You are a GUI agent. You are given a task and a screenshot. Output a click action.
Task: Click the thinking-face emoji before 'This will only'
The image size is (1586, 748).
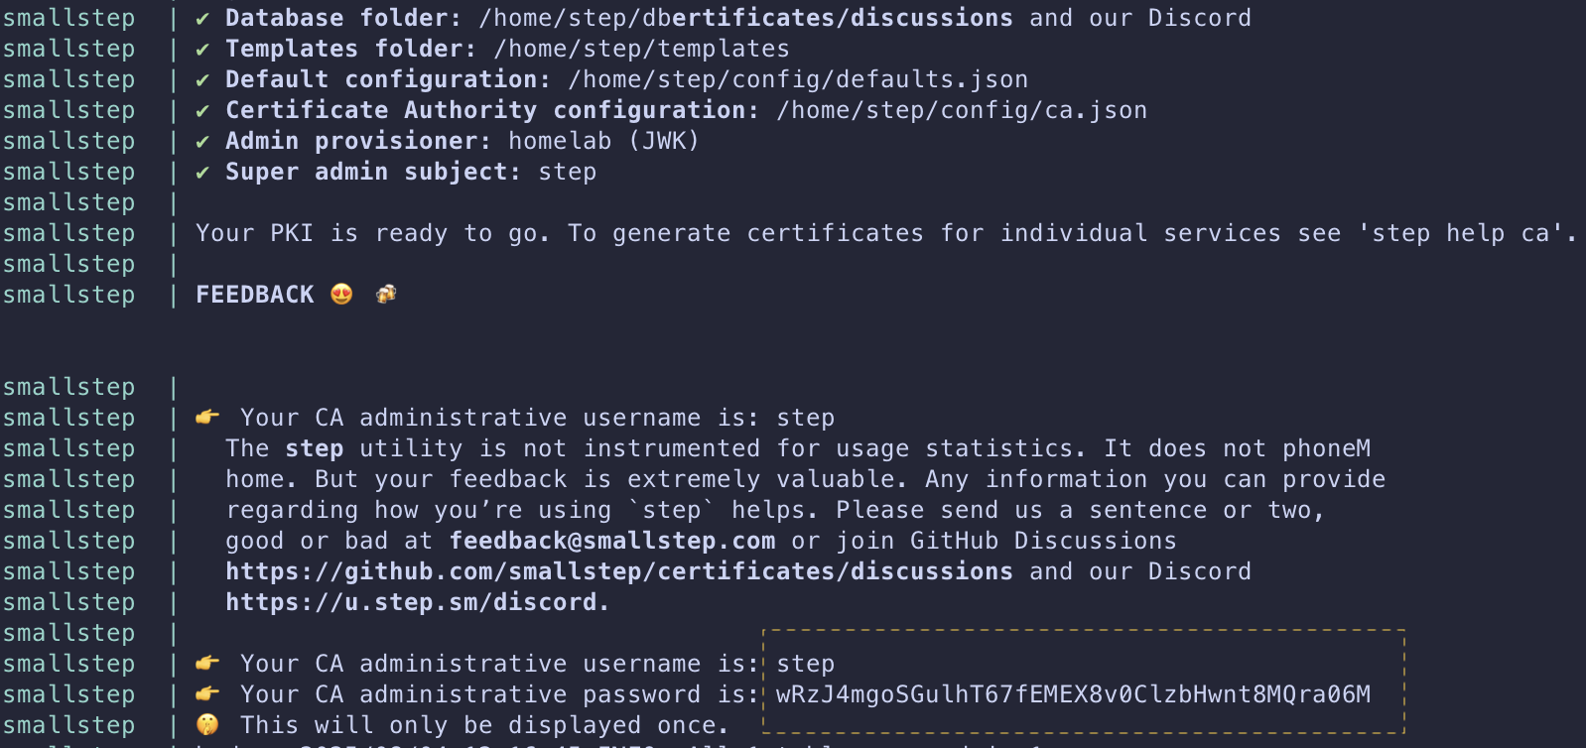click(207, 725)
